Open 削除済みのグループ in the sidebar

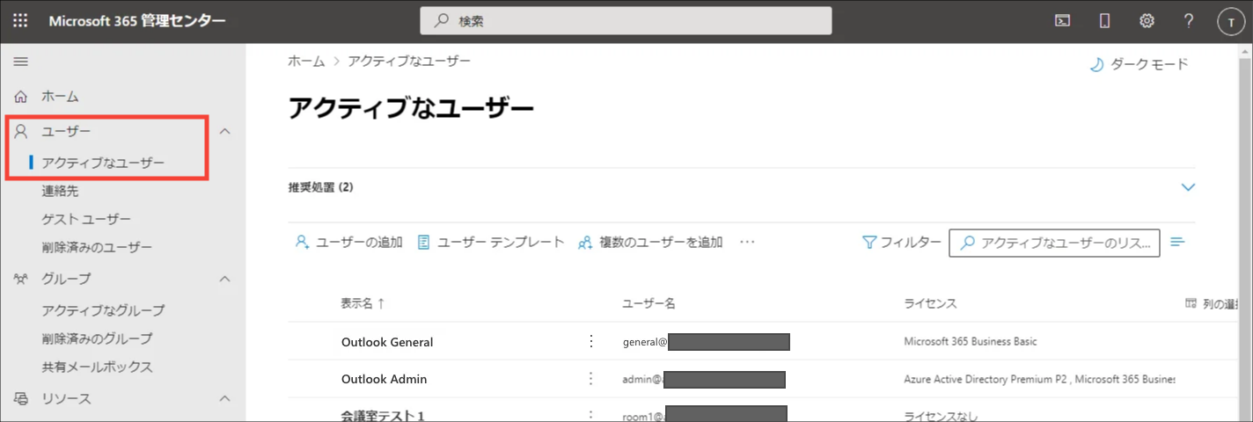click(97, 338)
